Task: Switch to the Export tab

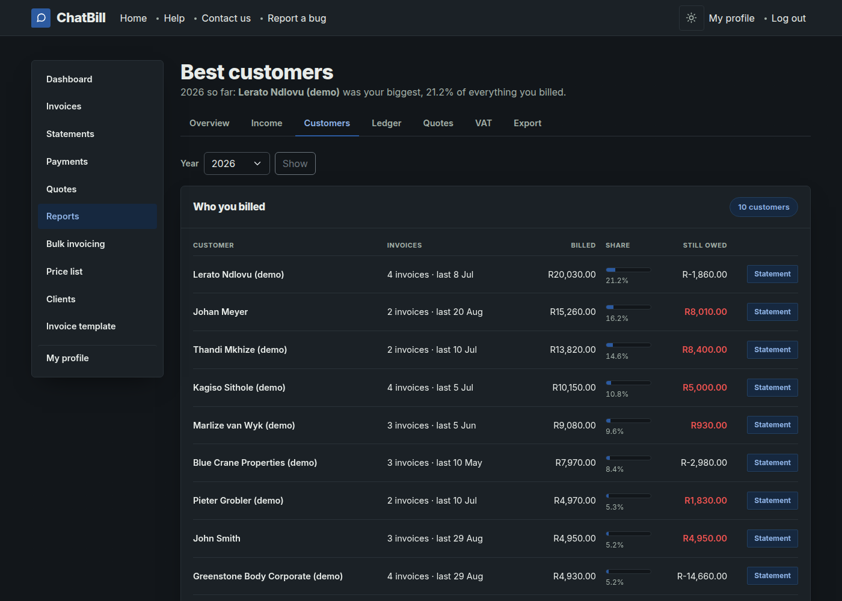Action: point(527,123)
